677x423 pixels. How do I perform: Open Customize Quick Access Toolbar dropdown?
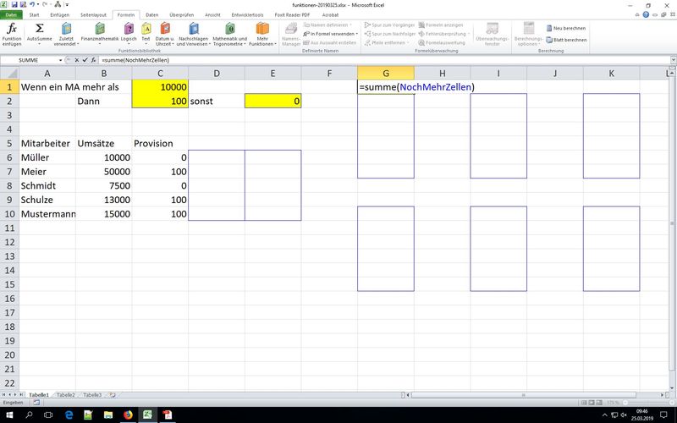click(67, 5)
